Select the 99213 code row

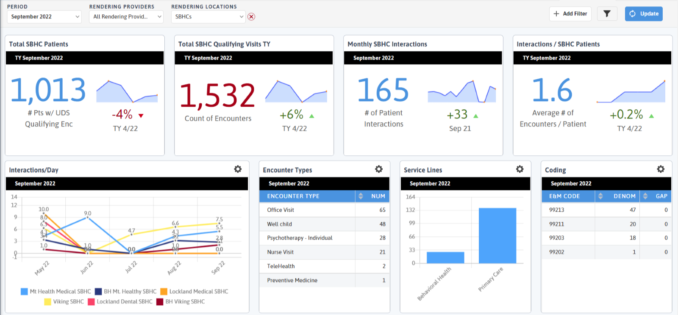tap(606, 210)
